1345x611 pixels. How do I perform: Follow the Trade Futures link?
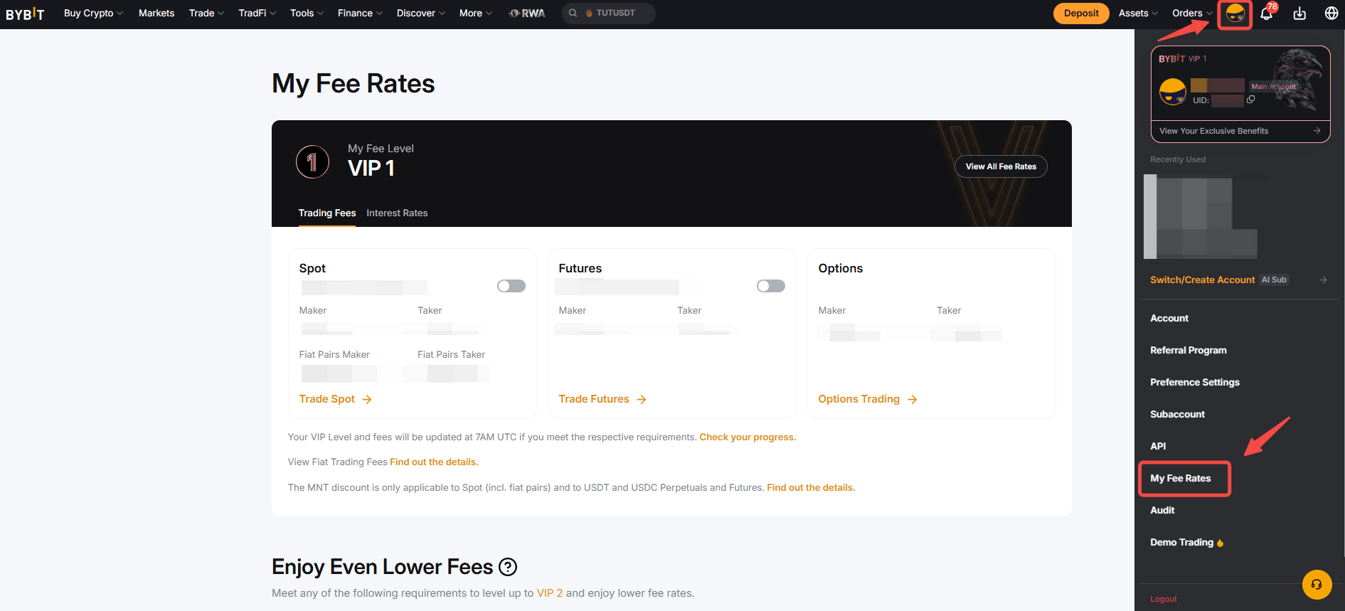click(x=594, y=399)
